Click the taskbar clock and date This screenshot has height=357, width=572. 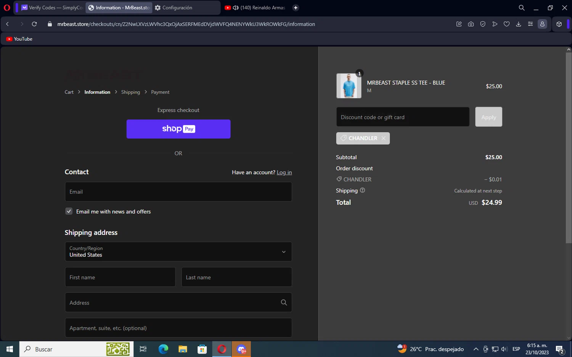click(537, 349)
